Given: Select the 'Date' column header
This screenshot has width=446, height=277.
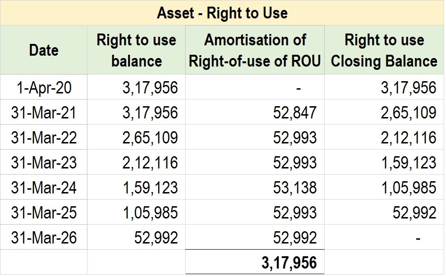Looking at the screenshot, I should click(43, 50).
